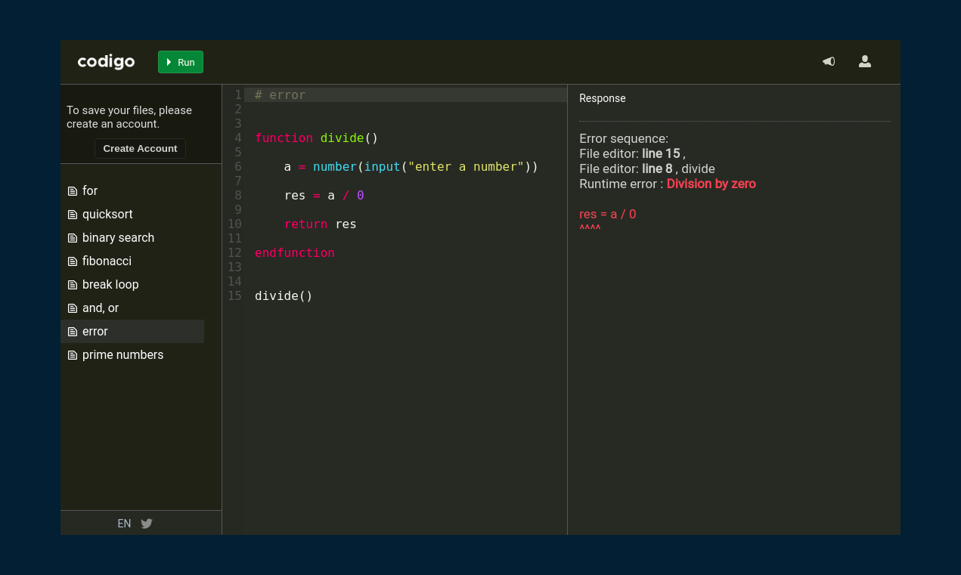Click the Create Account button
The height and width of the screenshot is (575, 961).
pos(140,148)
